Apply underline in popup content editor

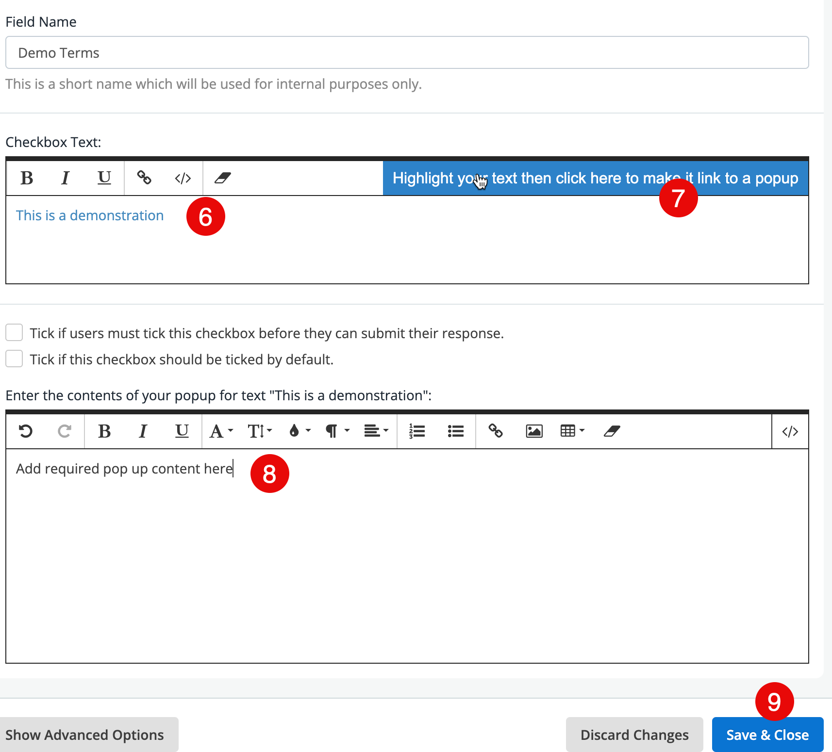pos(182,431)
